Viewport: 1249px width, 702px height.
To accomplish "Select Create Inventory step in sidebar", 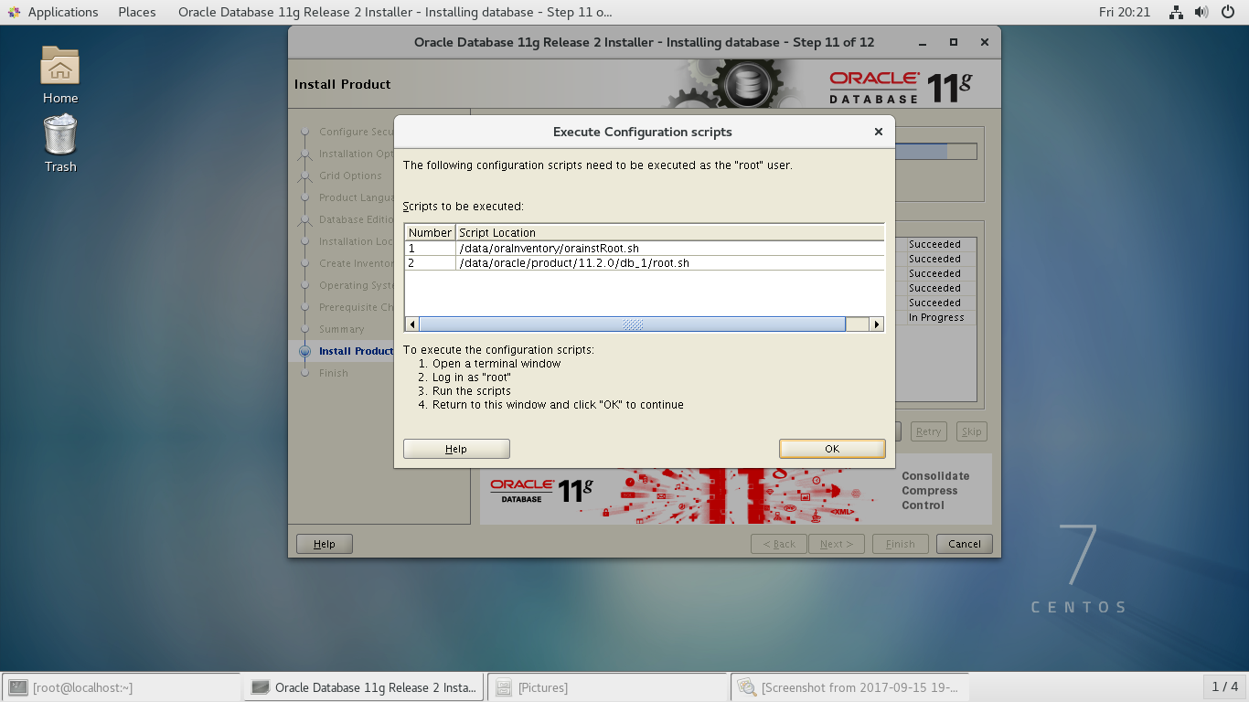I will click(x=356, y=263).
